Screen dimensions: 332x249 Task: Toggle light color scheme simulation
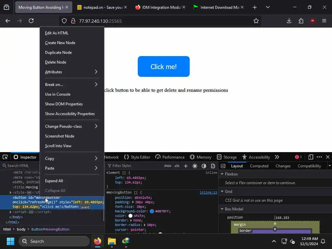(195, 166)
